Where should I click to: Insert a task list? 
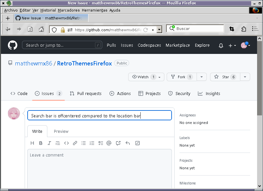coord(101,143)
